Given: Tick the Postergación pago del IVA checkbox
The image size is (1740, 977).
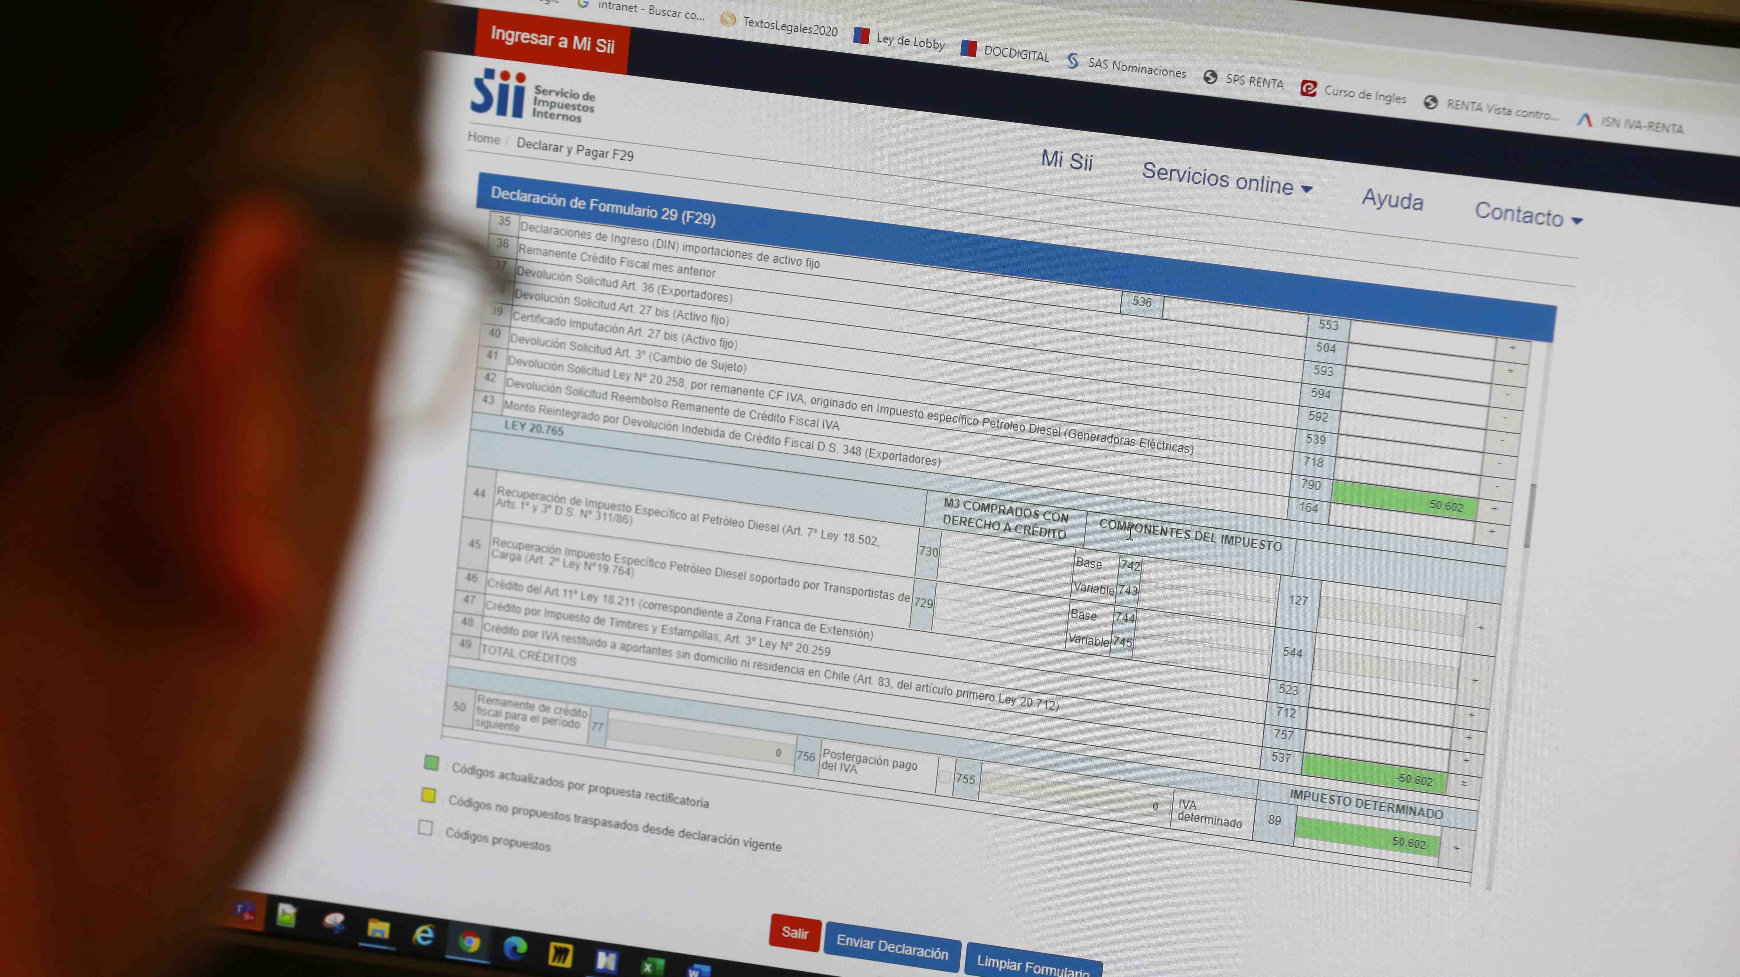Looking at the screenshot, I should pos(944,777).
